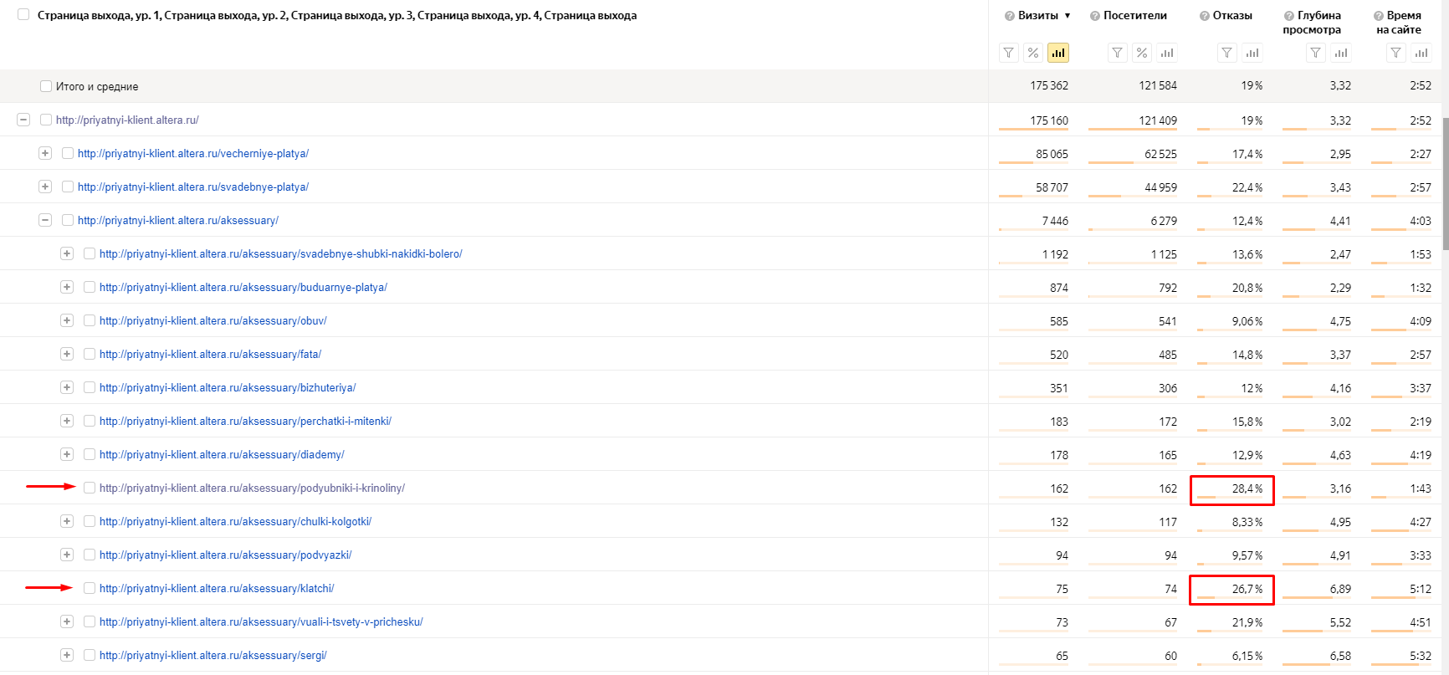Tick the select-all checkbox in the table header
1449x675 pixels.
[x=23, y=15]
